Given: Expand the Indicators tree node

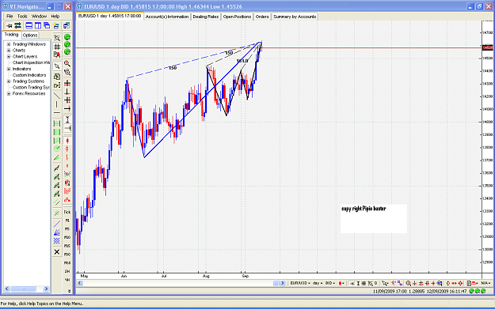Looking at the screenshot, I should [9, 69].
